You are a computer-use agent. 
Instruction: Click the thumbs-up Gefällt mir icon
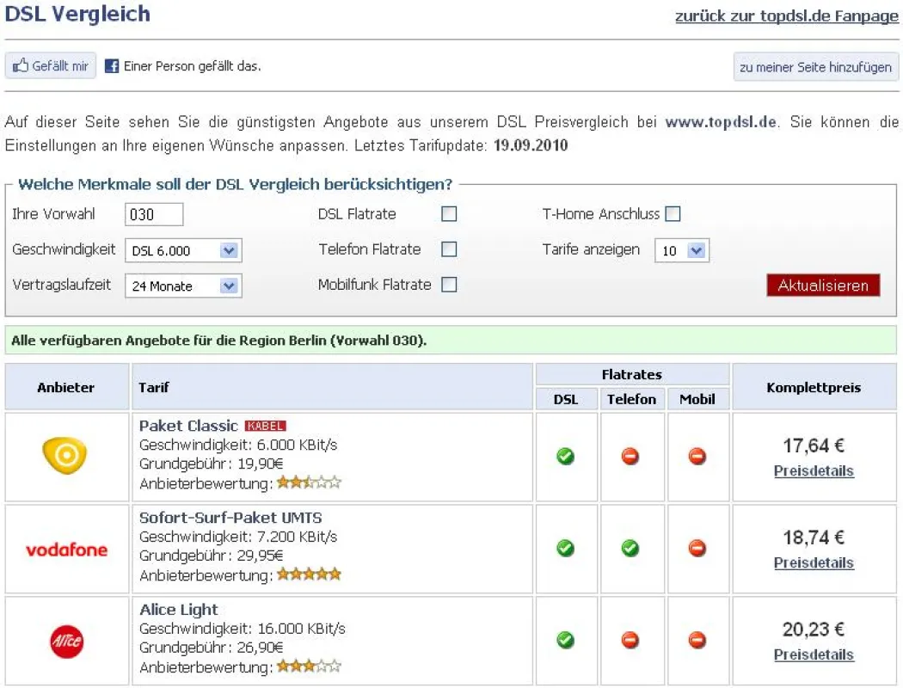21,65
